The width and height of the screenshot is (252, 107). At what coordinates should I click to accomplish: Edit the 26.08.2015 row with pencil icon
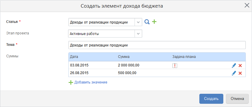point(234,73)
